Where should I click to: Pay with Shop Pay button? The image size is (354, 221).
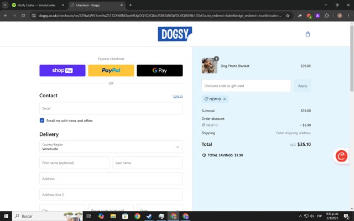coord(63,70)
